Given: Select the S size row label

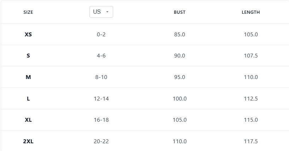Looking at the screenshot, I should click(x=28, y=56).
